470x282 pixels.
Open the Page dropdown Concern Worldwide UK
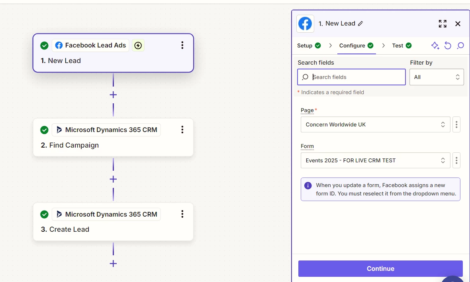coord(375,124)
